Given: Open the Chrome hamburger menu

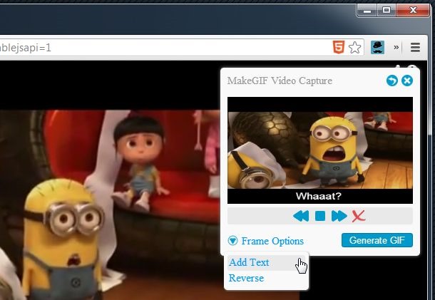Looking at the screenshot, I should tap(415, 48).
